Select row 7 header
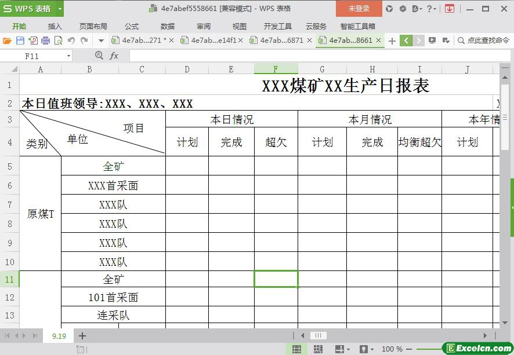The width and height of the screenshot is (514, 355). 10,204
